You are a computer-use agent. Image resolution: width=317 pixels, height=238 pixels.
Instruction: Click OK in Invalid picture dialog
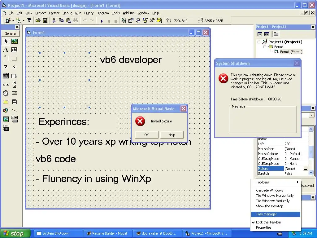click(x=146, y=135)
